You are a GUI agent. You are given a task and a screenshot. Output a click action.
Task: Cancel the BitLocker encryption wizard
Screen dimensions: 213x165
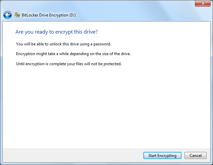(196, 156)
